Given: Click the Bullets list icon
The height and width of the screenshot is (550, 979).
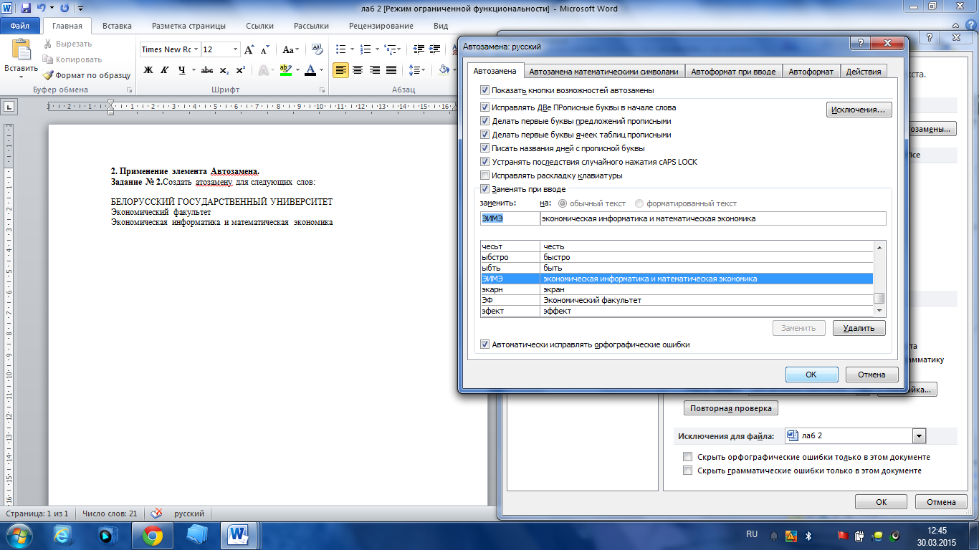Looking at the screenshot, I should tap(341, 49).
